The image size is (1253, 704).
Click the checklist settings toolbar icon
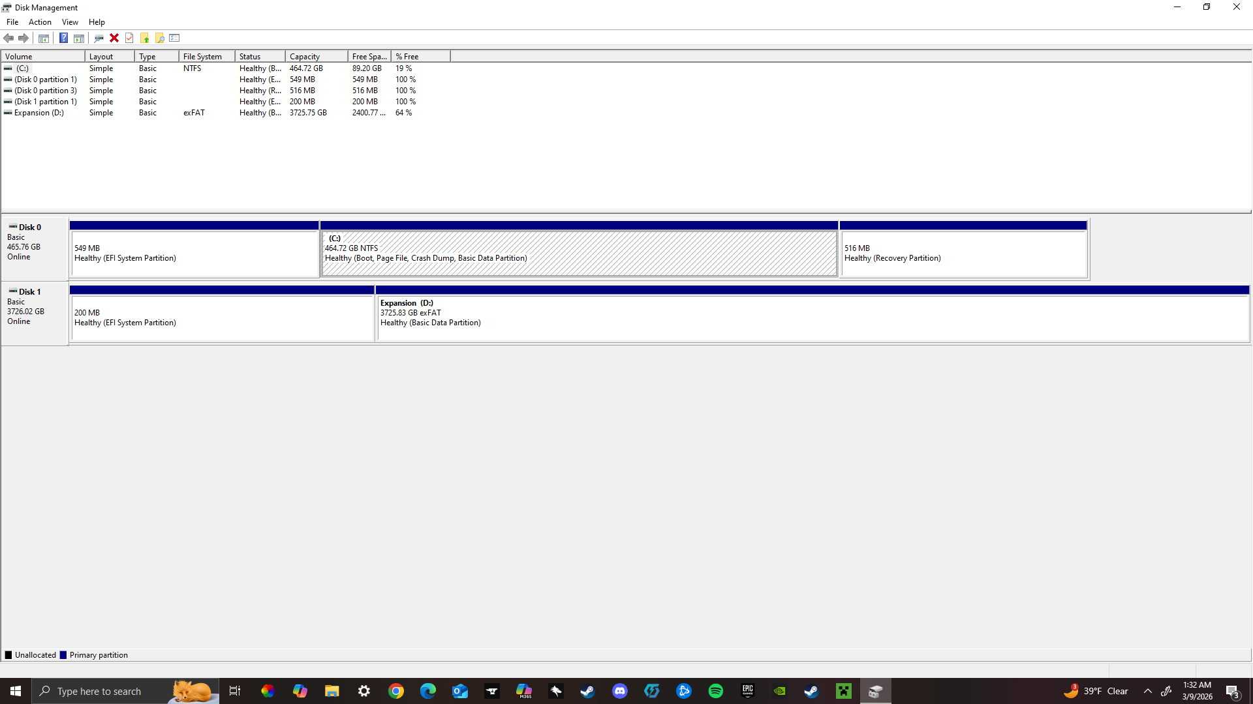[x=174, y=38]
